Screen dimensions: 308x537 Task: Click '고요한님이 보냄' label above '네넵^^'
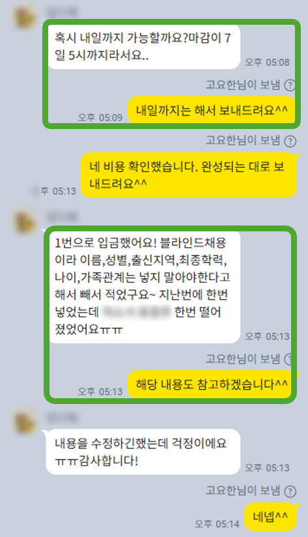[x=243, y=491]
